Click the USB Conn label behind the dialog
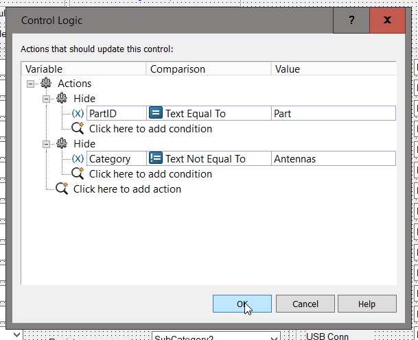 (x=327, y=337)
